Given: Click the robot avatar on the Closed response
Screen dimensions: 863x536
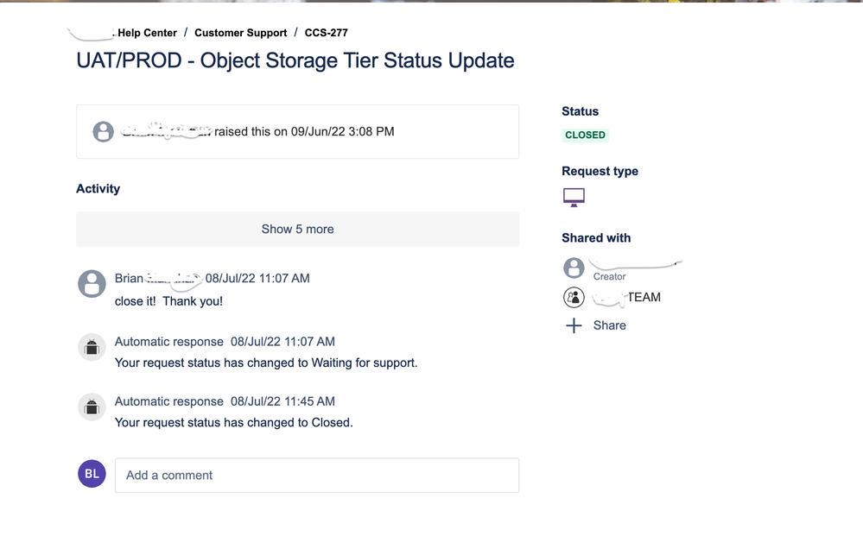Looking at the screenshot, I should point(92,407).
